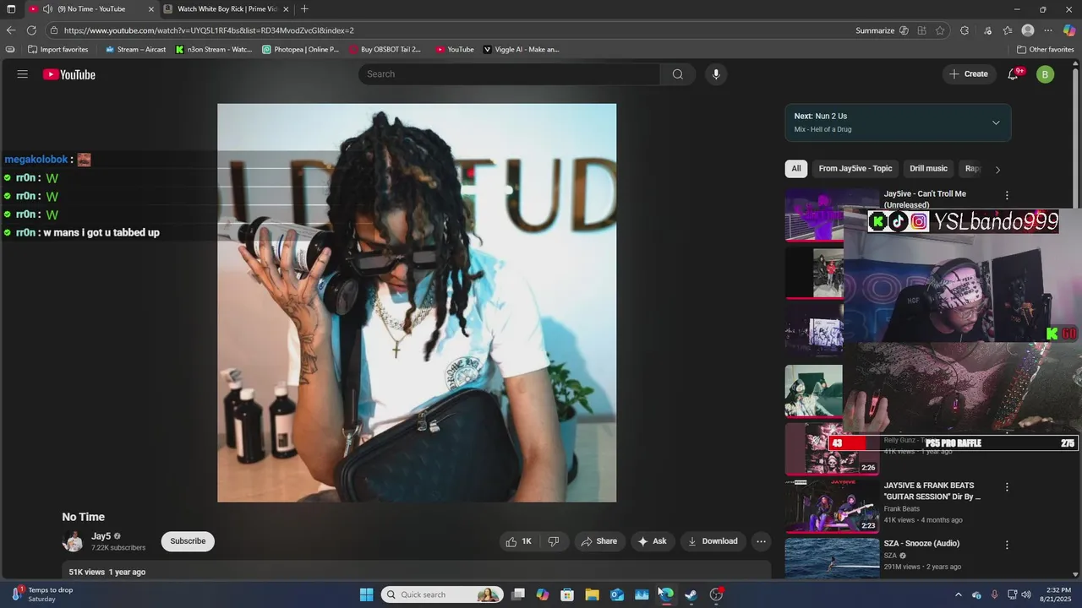Open the Guitar Session video thumbnail

[832, 506]
